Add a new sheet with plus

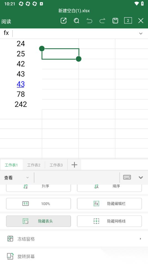75,165
